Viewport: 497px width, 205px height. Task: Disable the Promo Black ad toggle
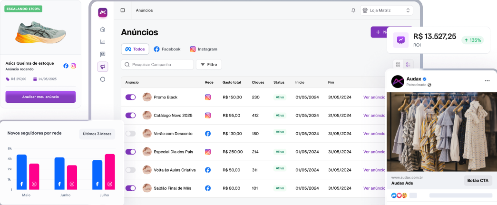[130, 97]
